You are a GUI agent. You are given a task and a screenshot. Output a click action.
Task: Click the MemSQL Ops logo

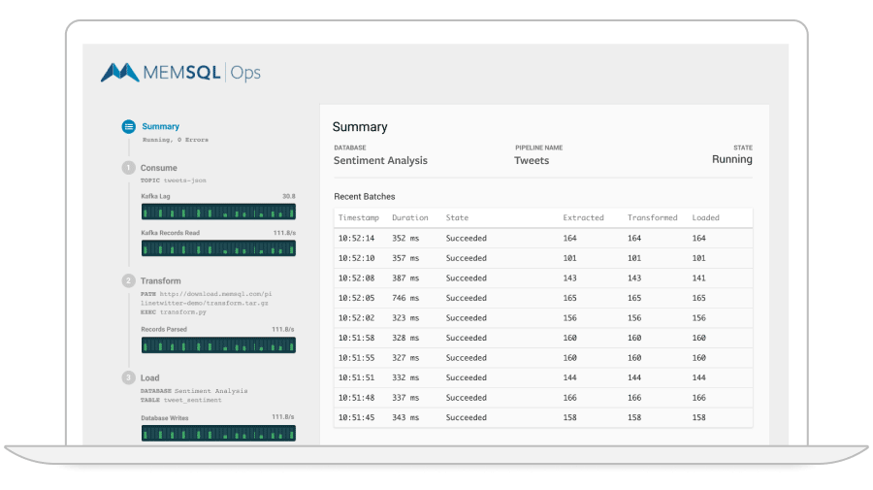coord(181,73)
